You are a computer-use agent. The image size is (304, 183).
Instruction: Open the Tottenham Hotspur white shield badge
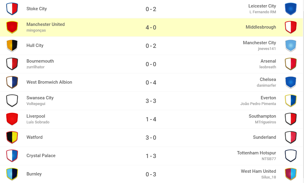pos(291,156)
